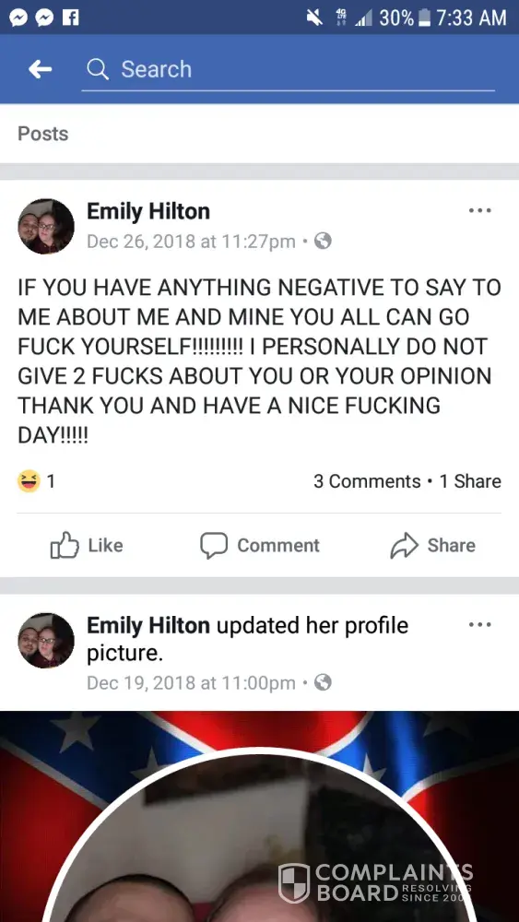519x922 pixels.
Task: Open the three-dot menu on profile picture post
Action: click(479, 624)
